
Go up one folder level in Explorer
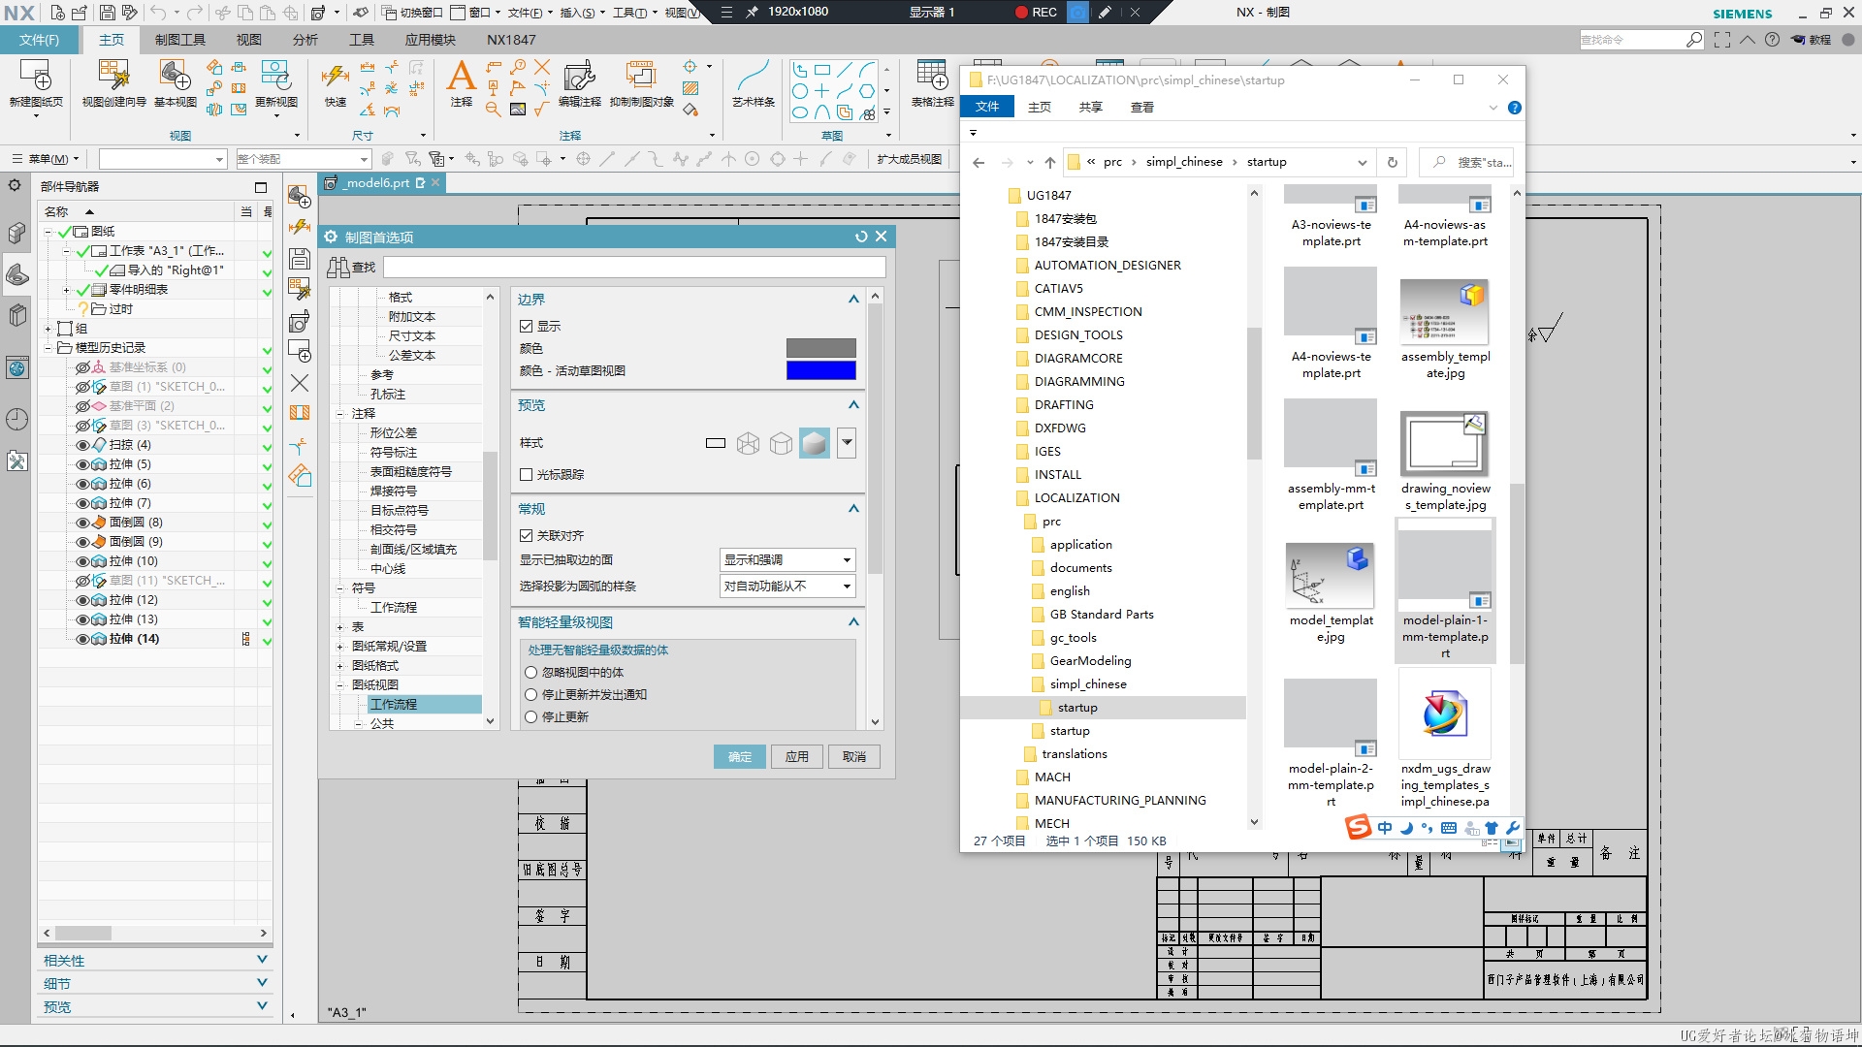tap(1049, 162)
